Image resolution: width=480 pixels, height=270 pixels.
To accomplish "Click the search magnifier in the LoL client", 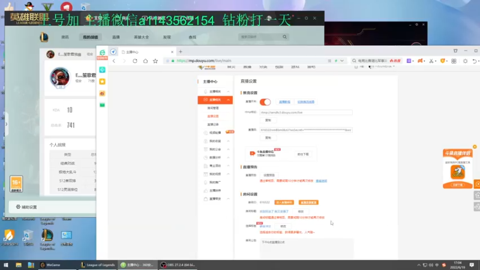I will pyautogui.click(x=284, y=37).
